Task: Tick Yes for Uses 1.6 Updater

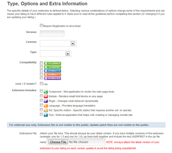Action: (x=41, y=83)
